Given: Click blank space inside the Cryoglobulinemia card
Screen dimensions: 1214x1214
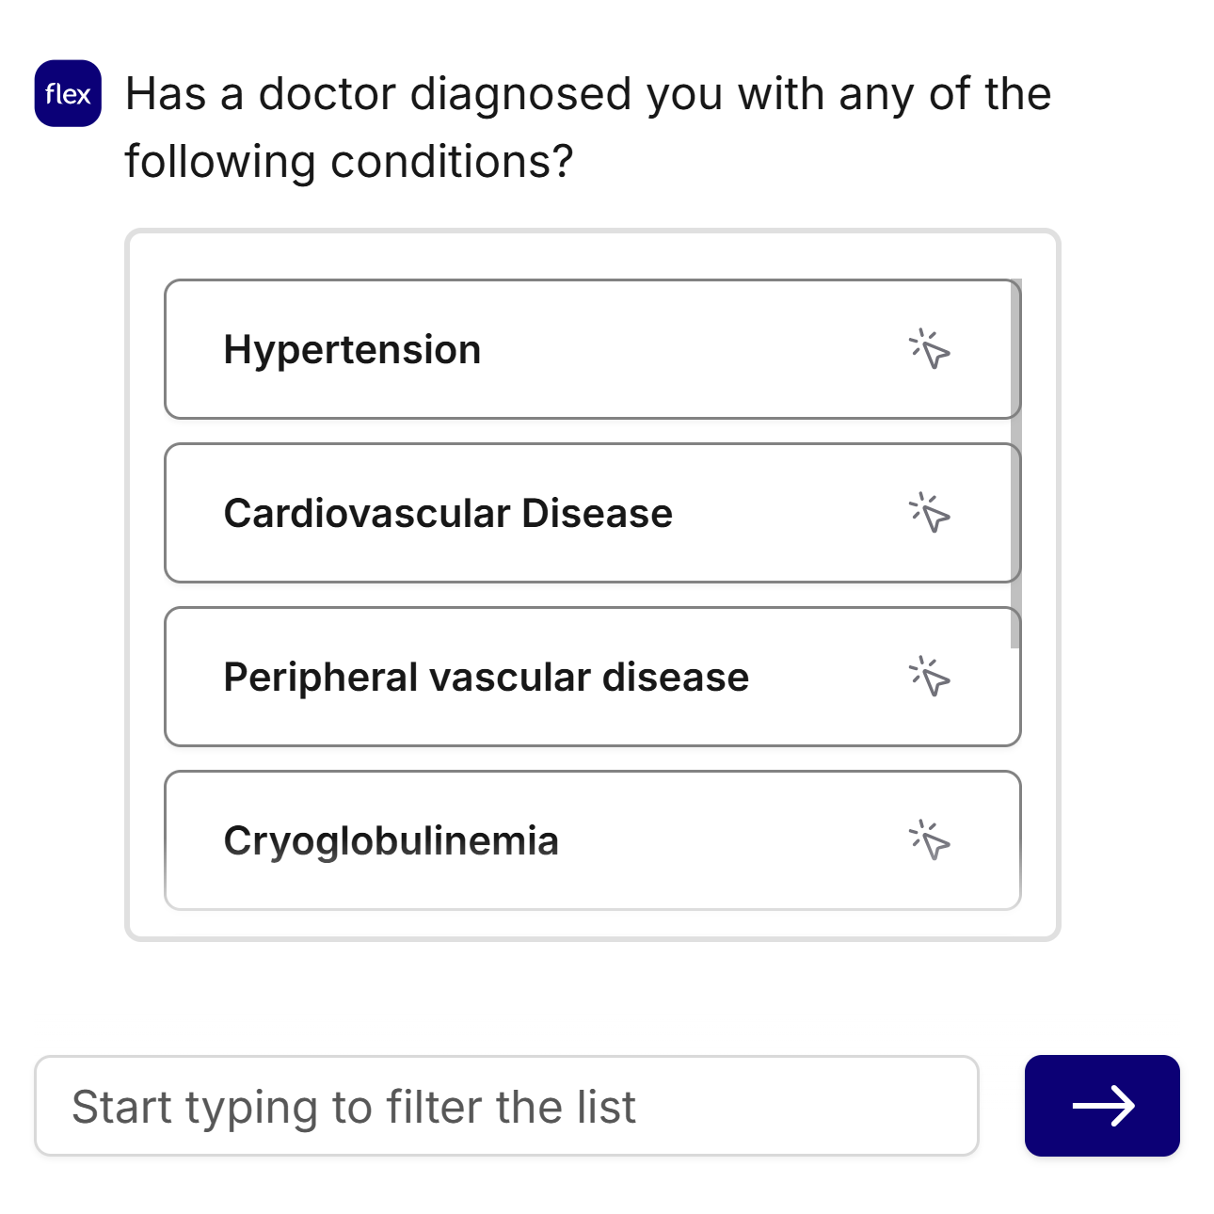Looking at the screenshot, I should 734,840.
